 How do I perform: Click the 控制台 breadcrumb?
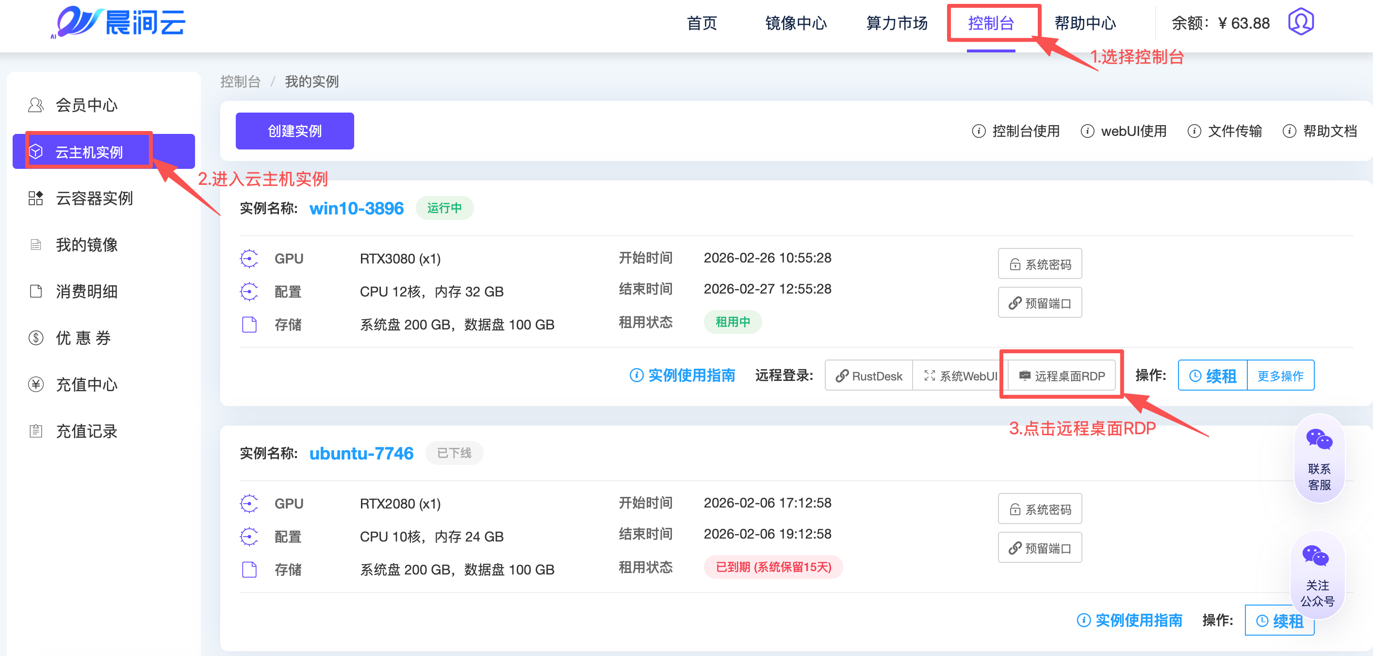[240, 82]
